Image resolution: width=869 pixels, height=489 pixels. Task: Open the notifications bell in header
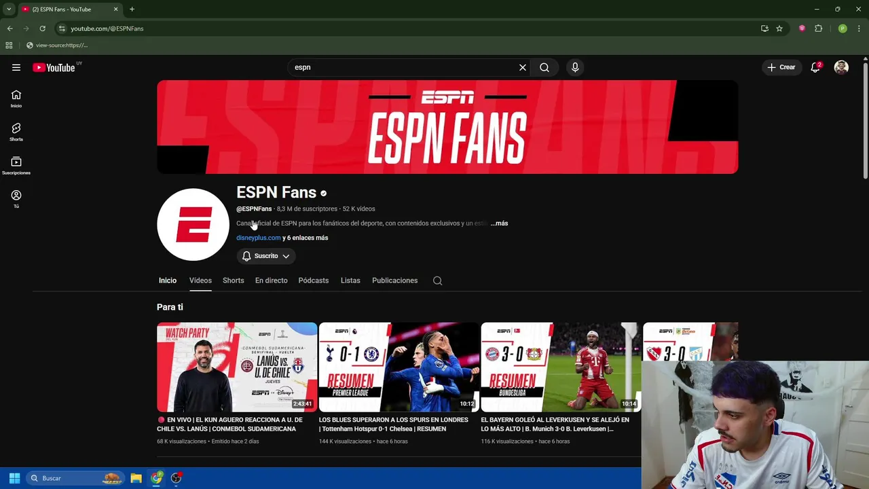coord(815,67)
